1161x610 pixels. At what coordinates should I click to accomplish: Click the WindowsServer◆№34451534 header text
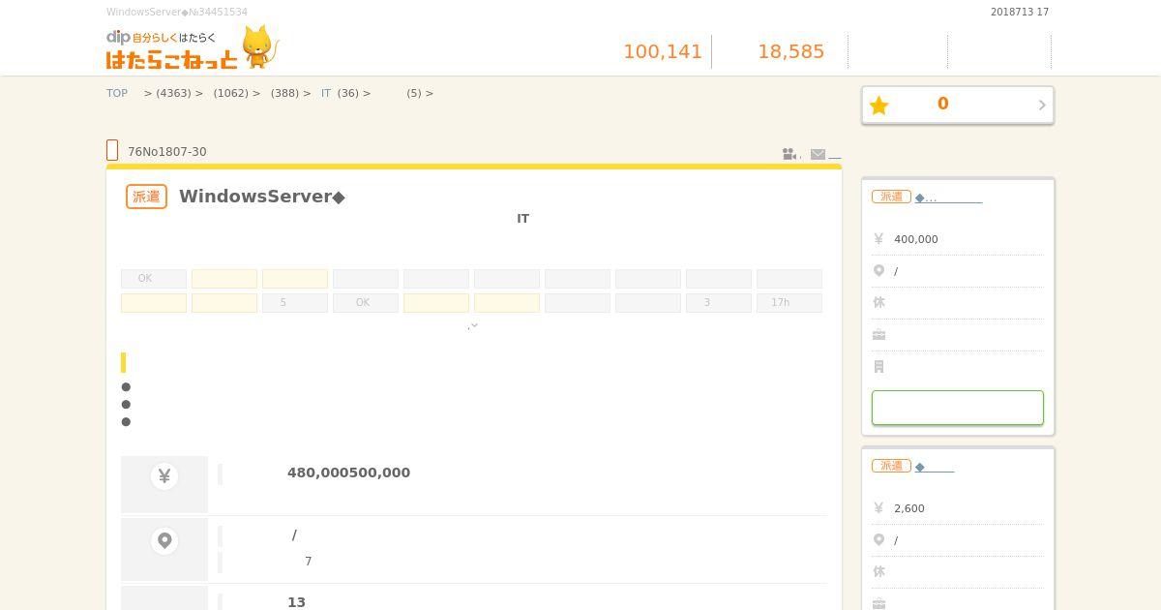177,13
